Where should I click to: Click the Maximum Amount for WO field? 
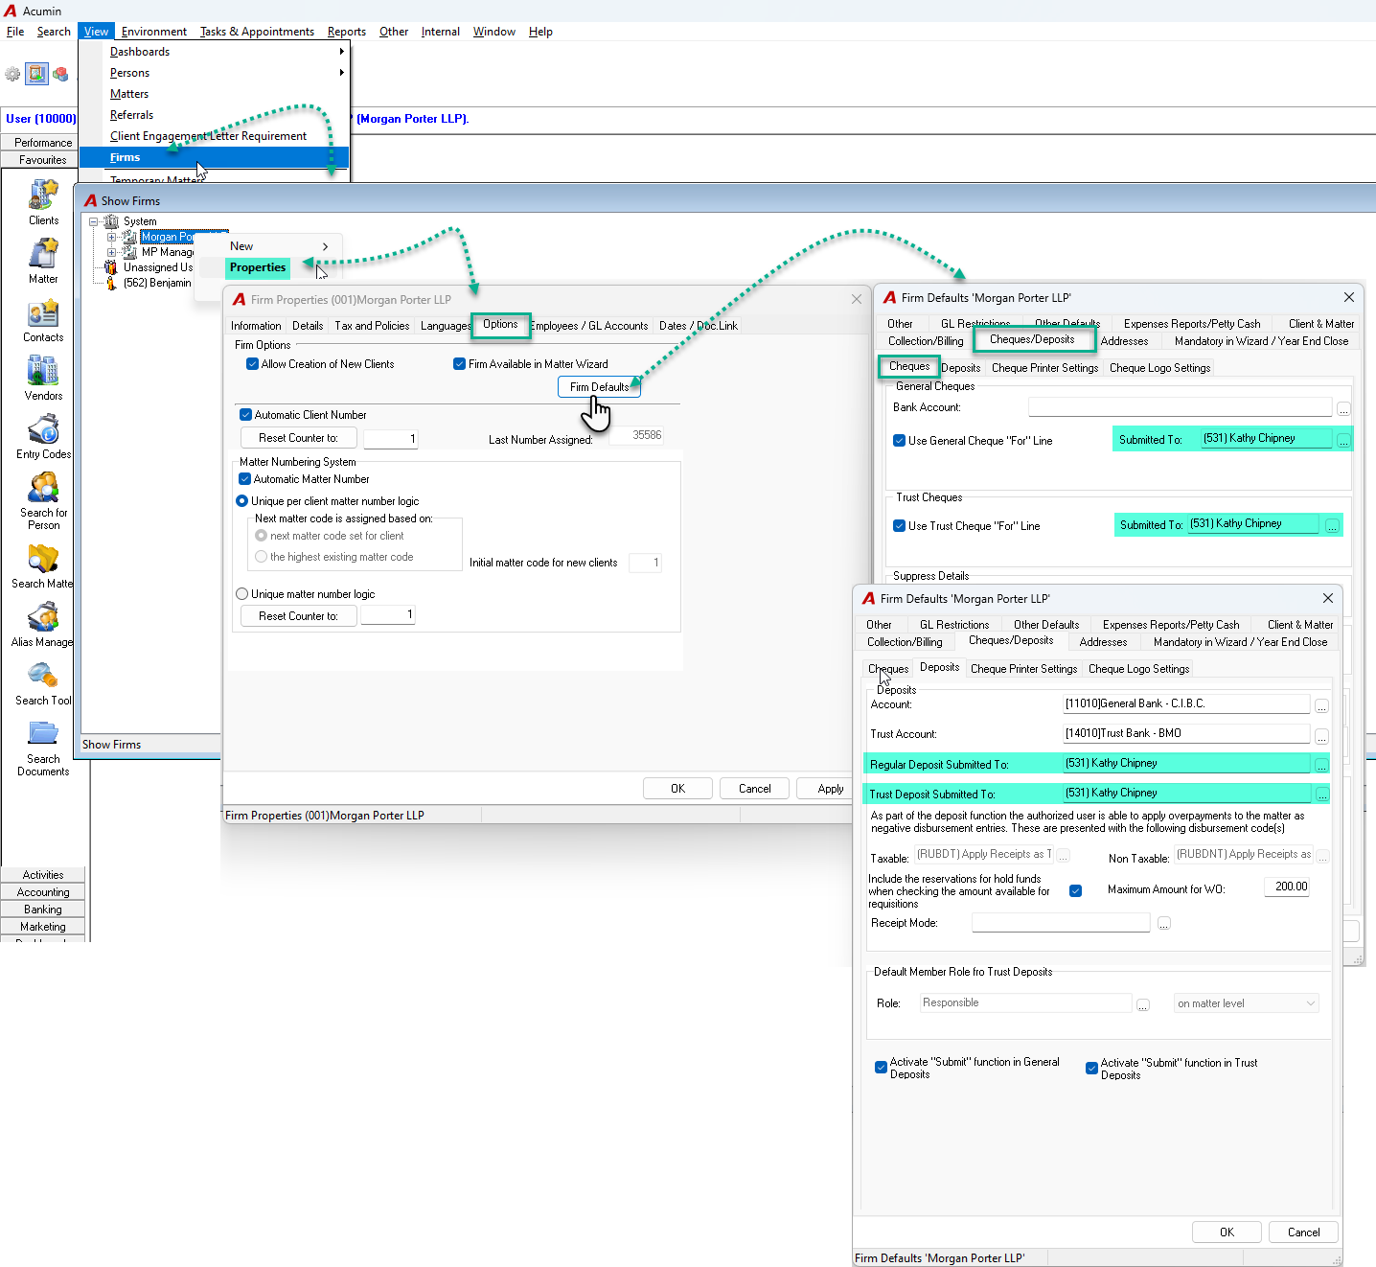(1287, 887)
